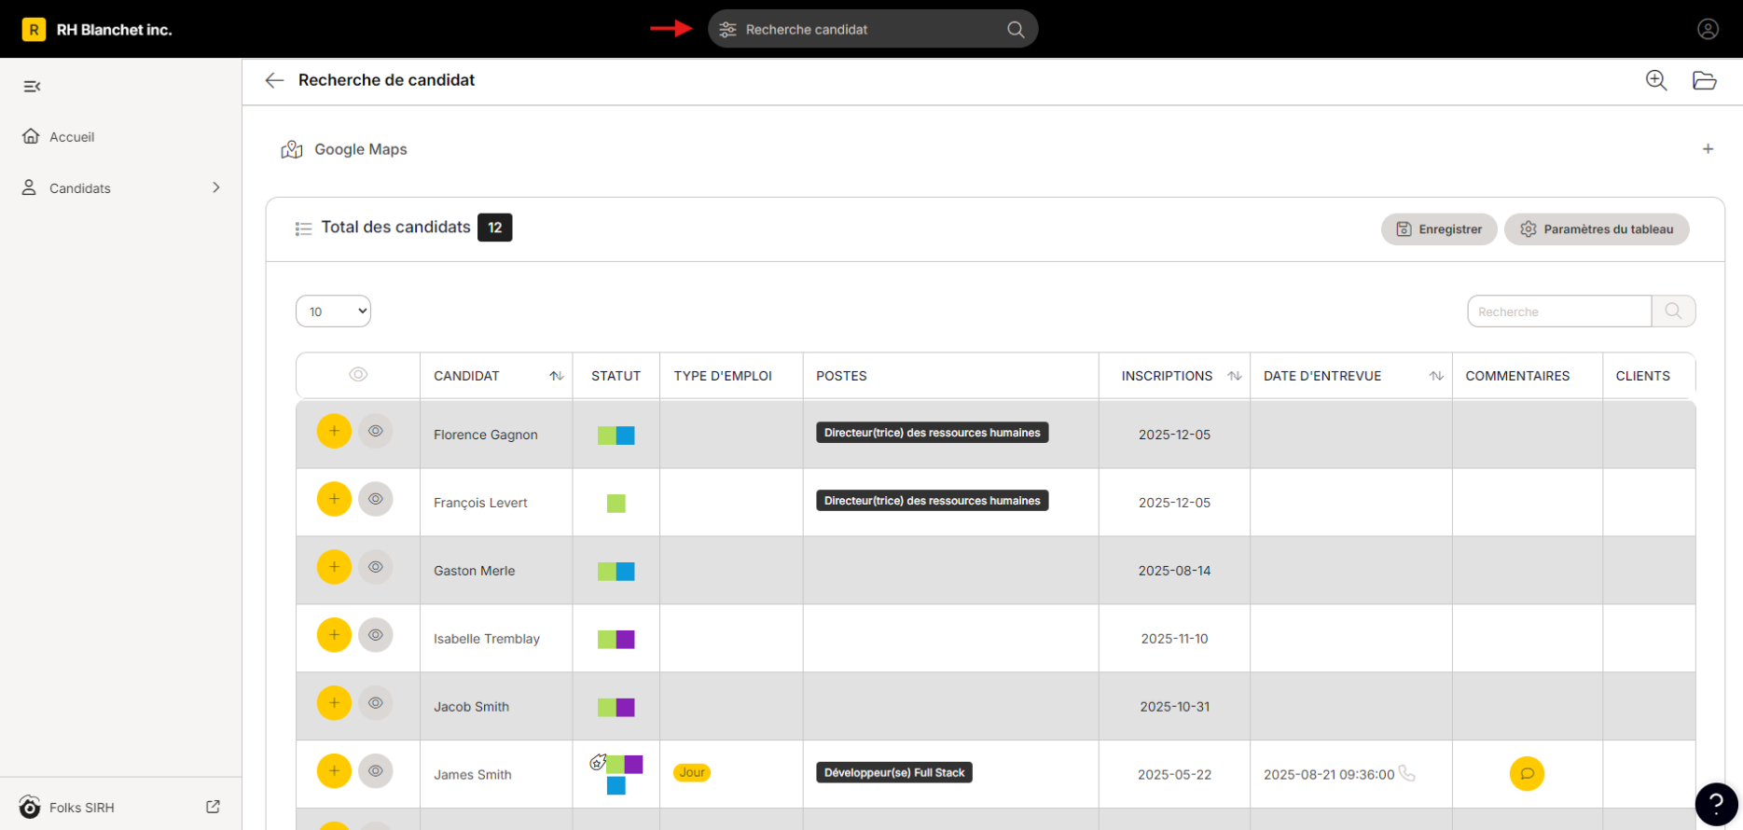
Task: Focus the table Recherche input field
Action: [1559, 311]
